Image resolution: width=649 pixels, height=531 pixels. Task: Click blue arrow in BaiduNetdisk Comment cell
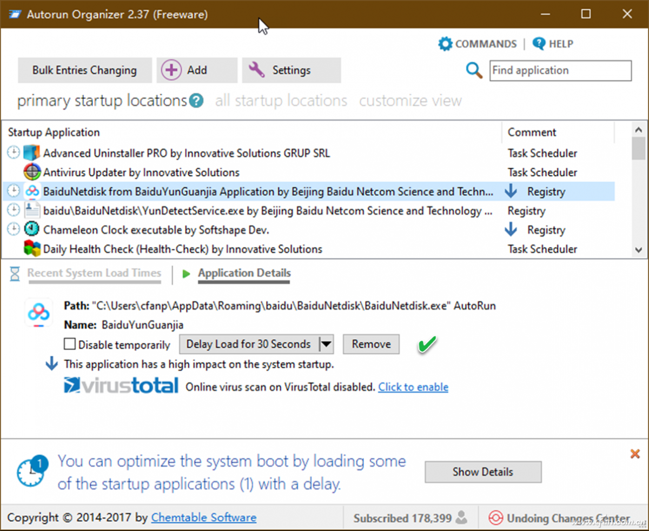pos(511,191)
